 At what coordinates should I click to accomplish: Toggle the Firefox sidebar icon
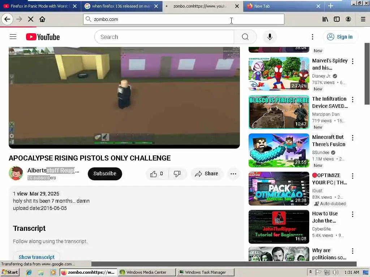click(x=337, y=19)
